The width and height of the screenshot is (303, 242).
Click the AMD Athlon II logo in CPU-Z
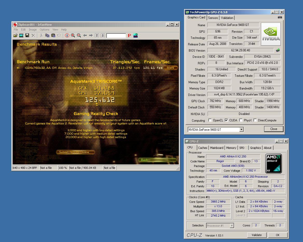(273, 163)
